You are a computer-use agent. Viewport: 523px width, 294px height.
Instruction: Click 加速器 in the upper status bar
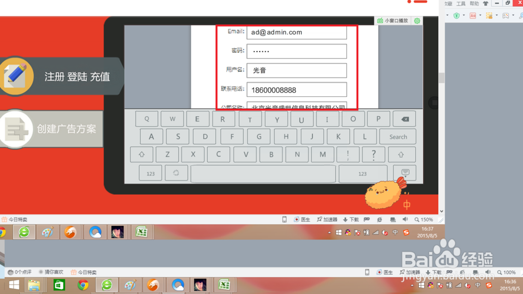[327, 220]
